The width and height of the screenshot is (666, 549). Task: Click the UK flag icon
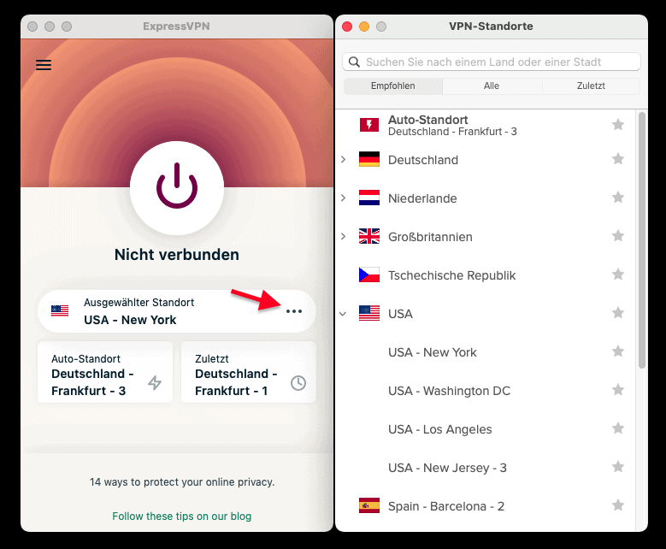pos(369,236)
